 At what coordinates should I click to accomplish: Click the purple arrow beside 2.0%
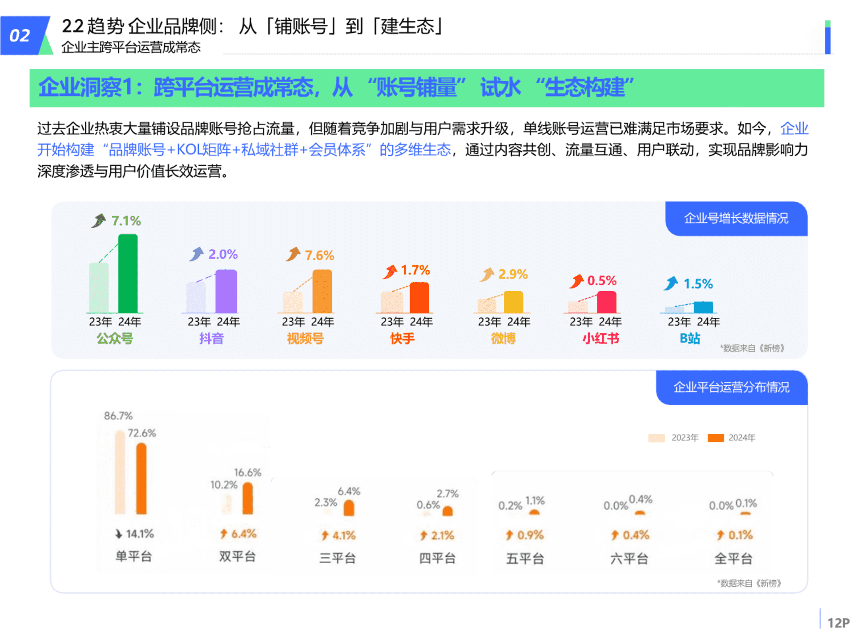[x=196, y=254]
